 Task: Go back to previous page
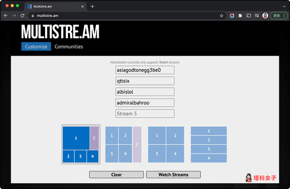(x=6, y=16)
